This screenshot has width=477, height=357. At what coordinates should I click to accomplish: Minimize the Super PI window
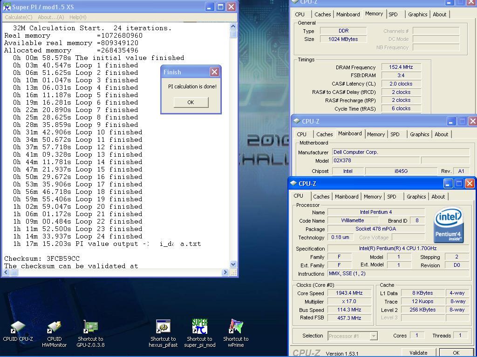tap(209, 7)
